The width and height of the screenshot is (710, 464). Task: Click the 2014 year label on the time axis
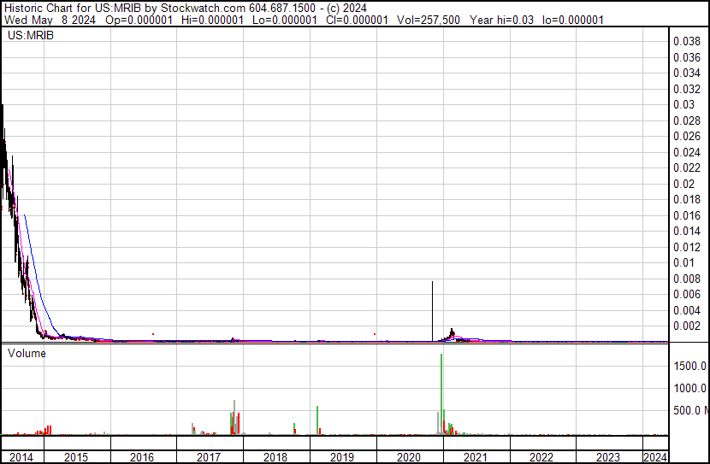[x=21, y=457]
